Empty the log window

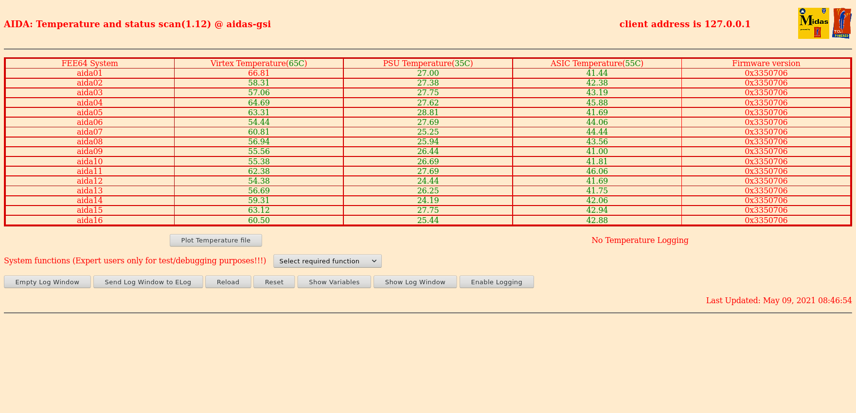[x=47, y=282]
